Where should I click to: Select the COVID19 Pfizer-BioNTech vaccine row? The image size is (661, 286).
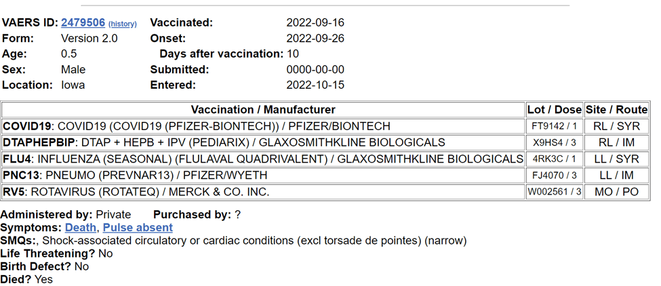[x=197, y=126]
